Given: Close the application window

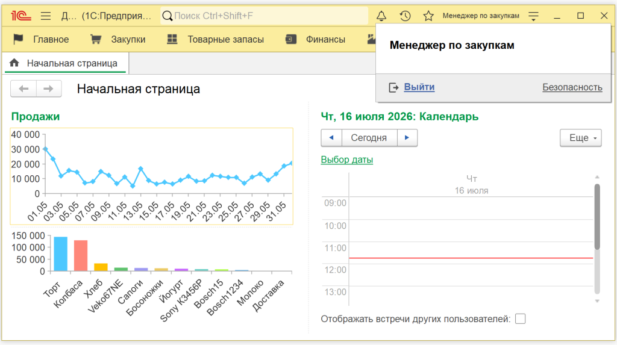Looking at the screenshot, I should (604, 16).
